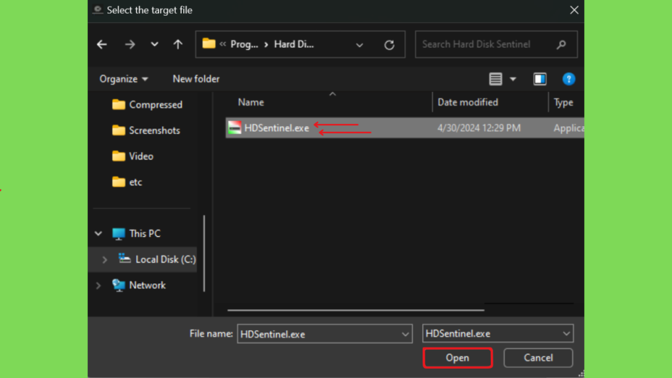Select This PC in navigation pane
Screen dimensions: 672x378
136,234
